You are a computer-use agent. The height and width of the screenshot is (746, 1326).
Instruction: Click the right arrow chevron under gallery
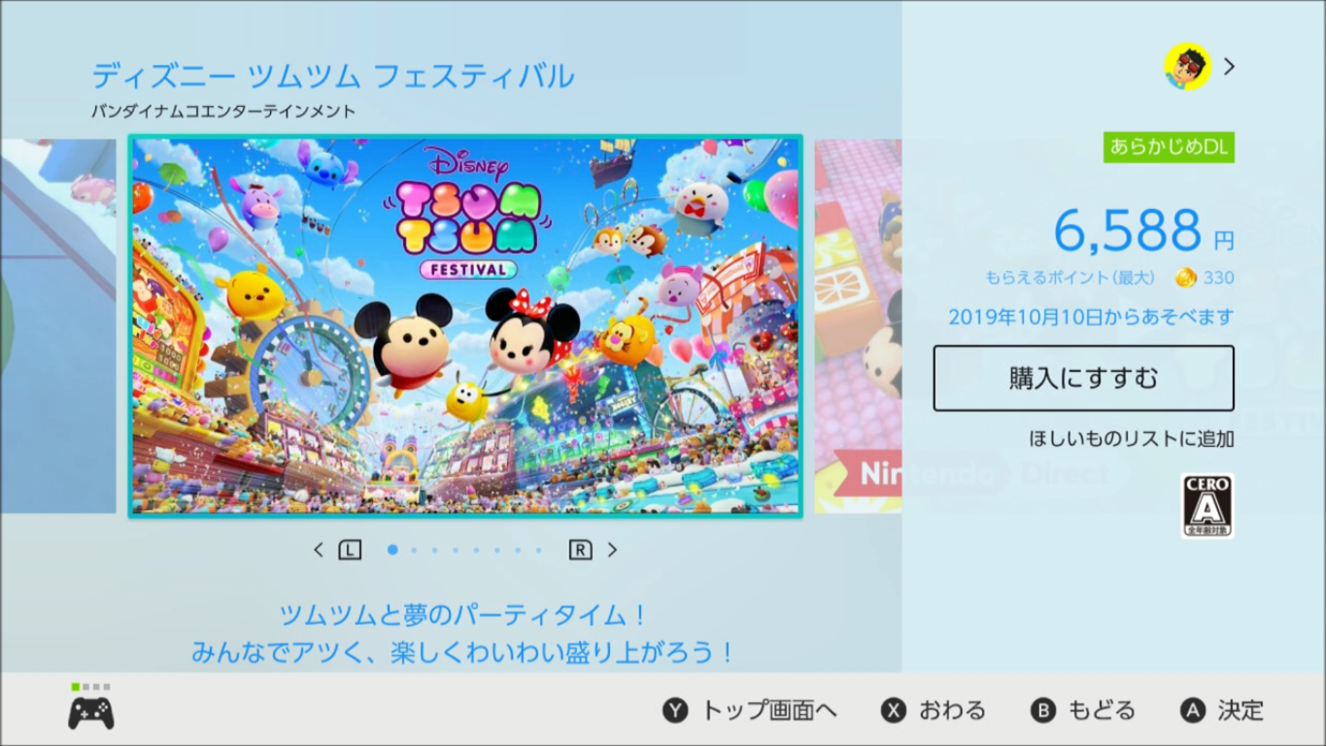coord(612,550)
